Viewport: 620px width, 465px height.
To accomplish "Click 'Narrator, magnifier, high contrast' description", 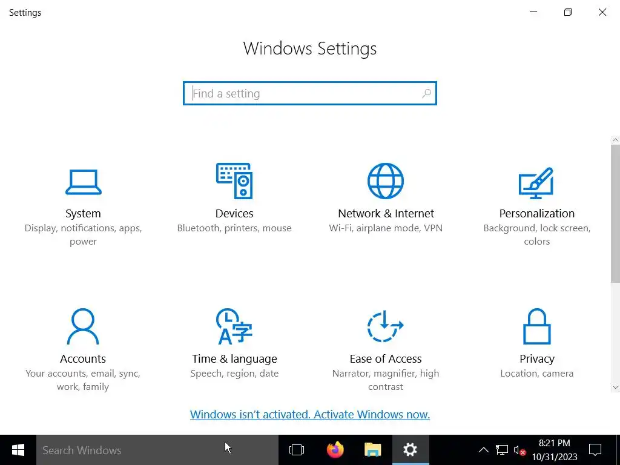I will [386, 380].
